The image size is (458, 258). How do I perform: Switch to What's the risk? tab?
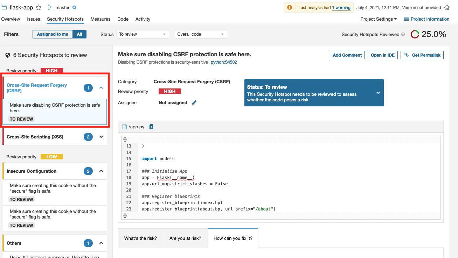coord(140,238)
